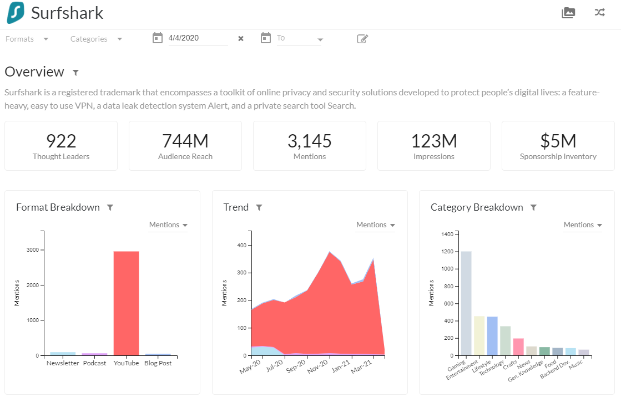Open the Categories dropdown
The height and width of the screenshot is (413, 621).
[x=96, y=39]
